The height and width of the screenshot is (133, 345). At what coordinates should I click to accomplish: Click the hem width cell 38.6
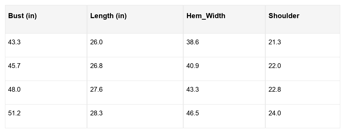[x=224, y=45]
